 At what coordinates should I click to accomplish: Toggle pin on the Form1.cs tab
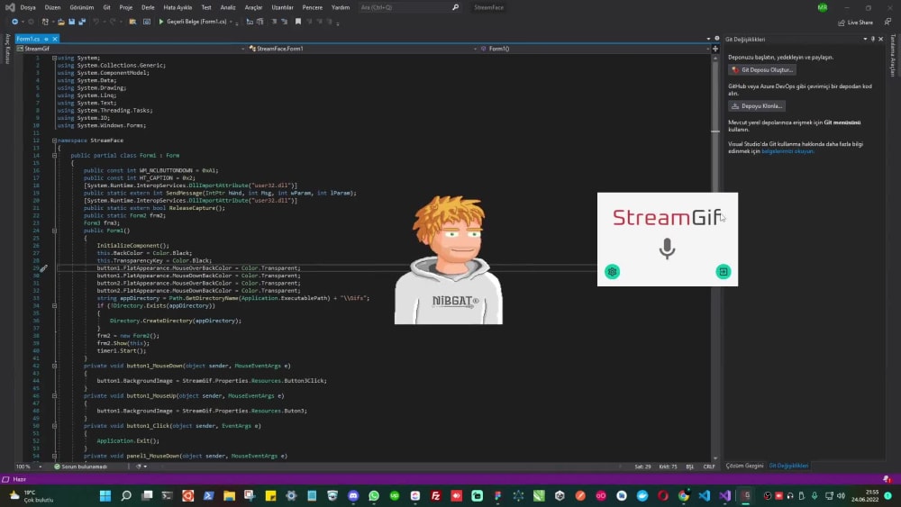[46, 39]
